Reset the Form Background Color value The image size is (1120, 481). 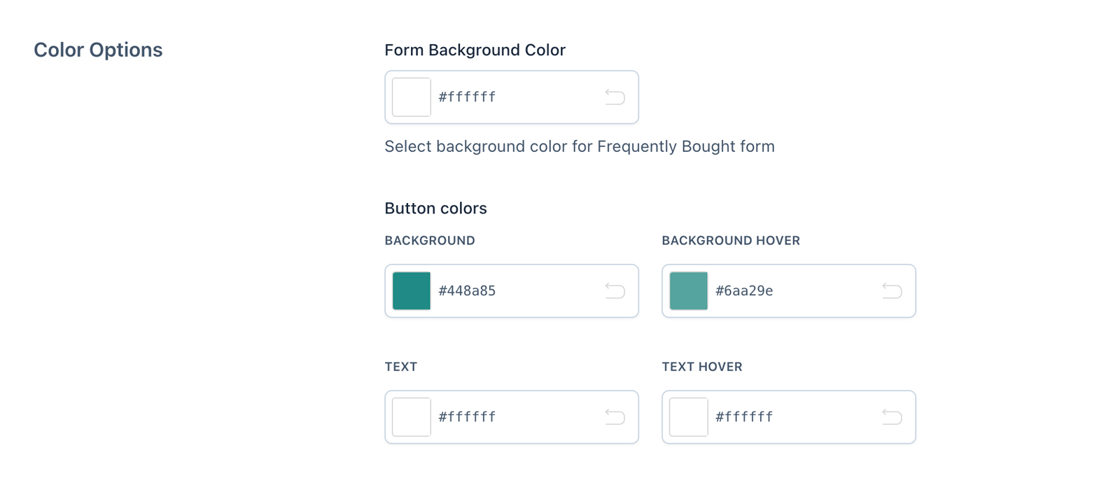[x=615, y=97]
